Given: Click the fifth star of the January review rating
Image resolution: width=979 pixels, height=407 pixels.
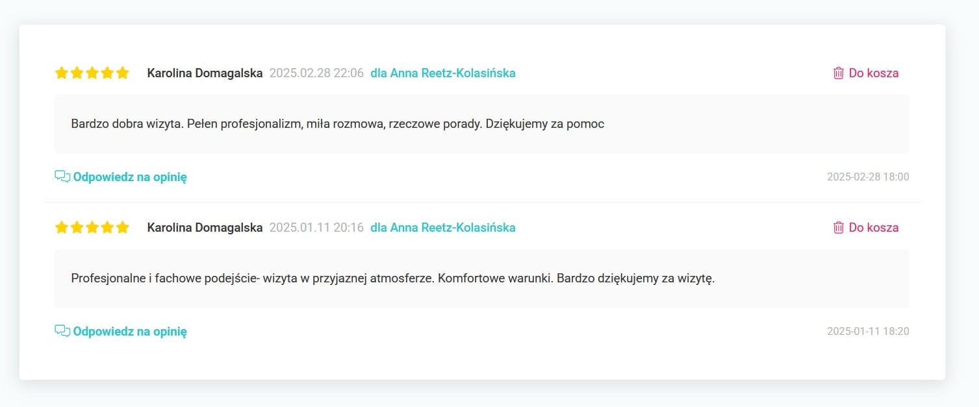Looking at the screenshot, I should (x=123, y=227).
